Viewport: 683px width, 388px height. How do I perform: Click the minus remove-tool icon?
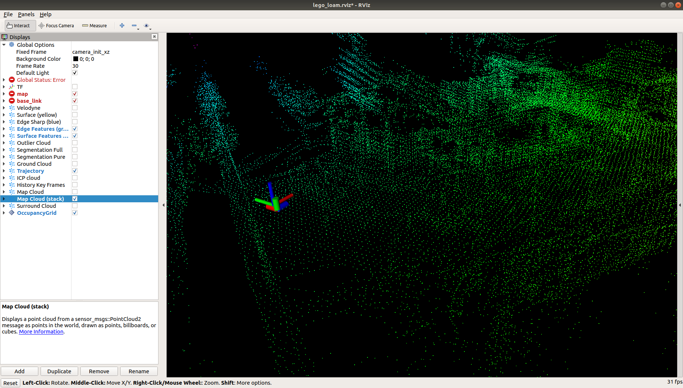pos(134,25)
